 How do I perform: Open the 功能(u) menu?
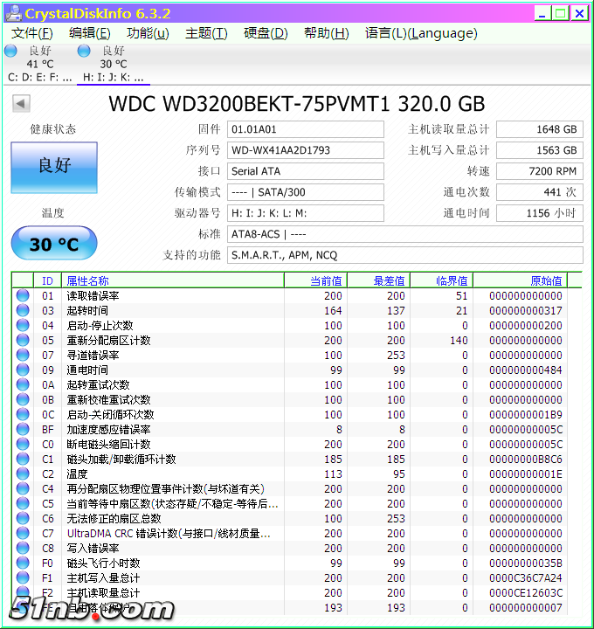pos(148,33)
